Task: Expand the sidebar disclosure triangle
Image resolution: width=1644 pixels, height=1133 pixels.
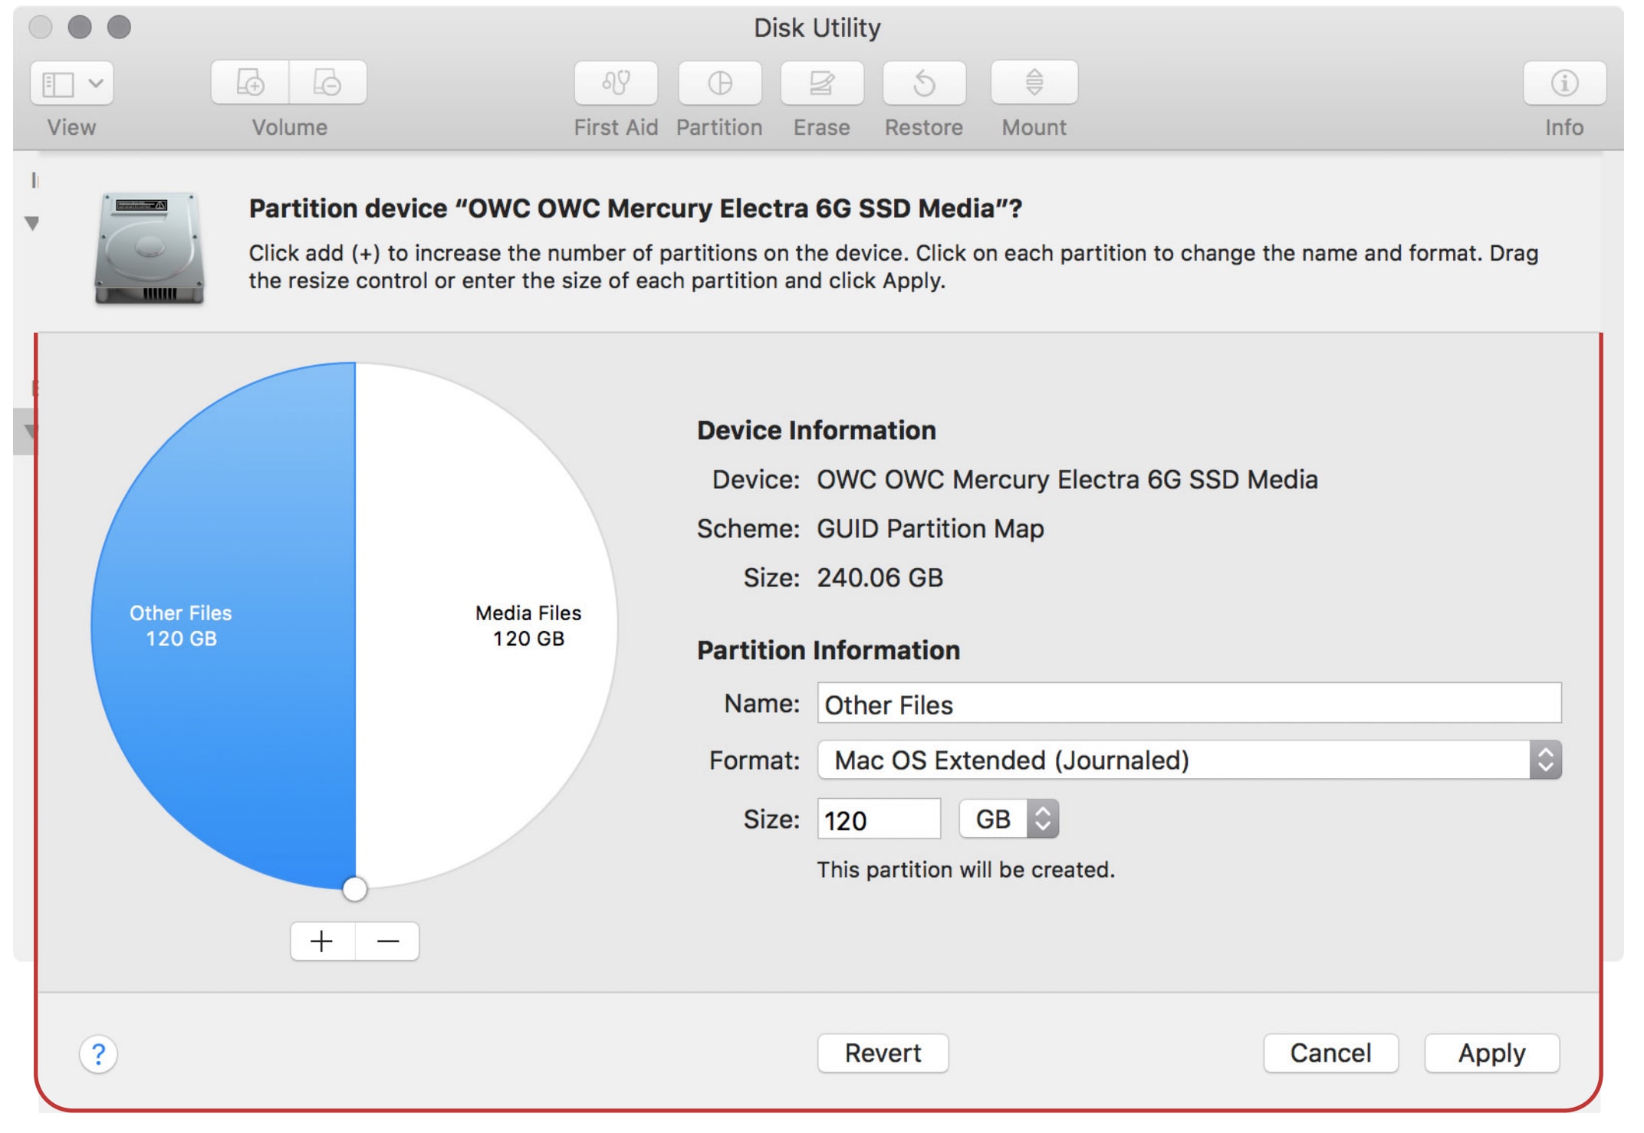Action: 31,223
